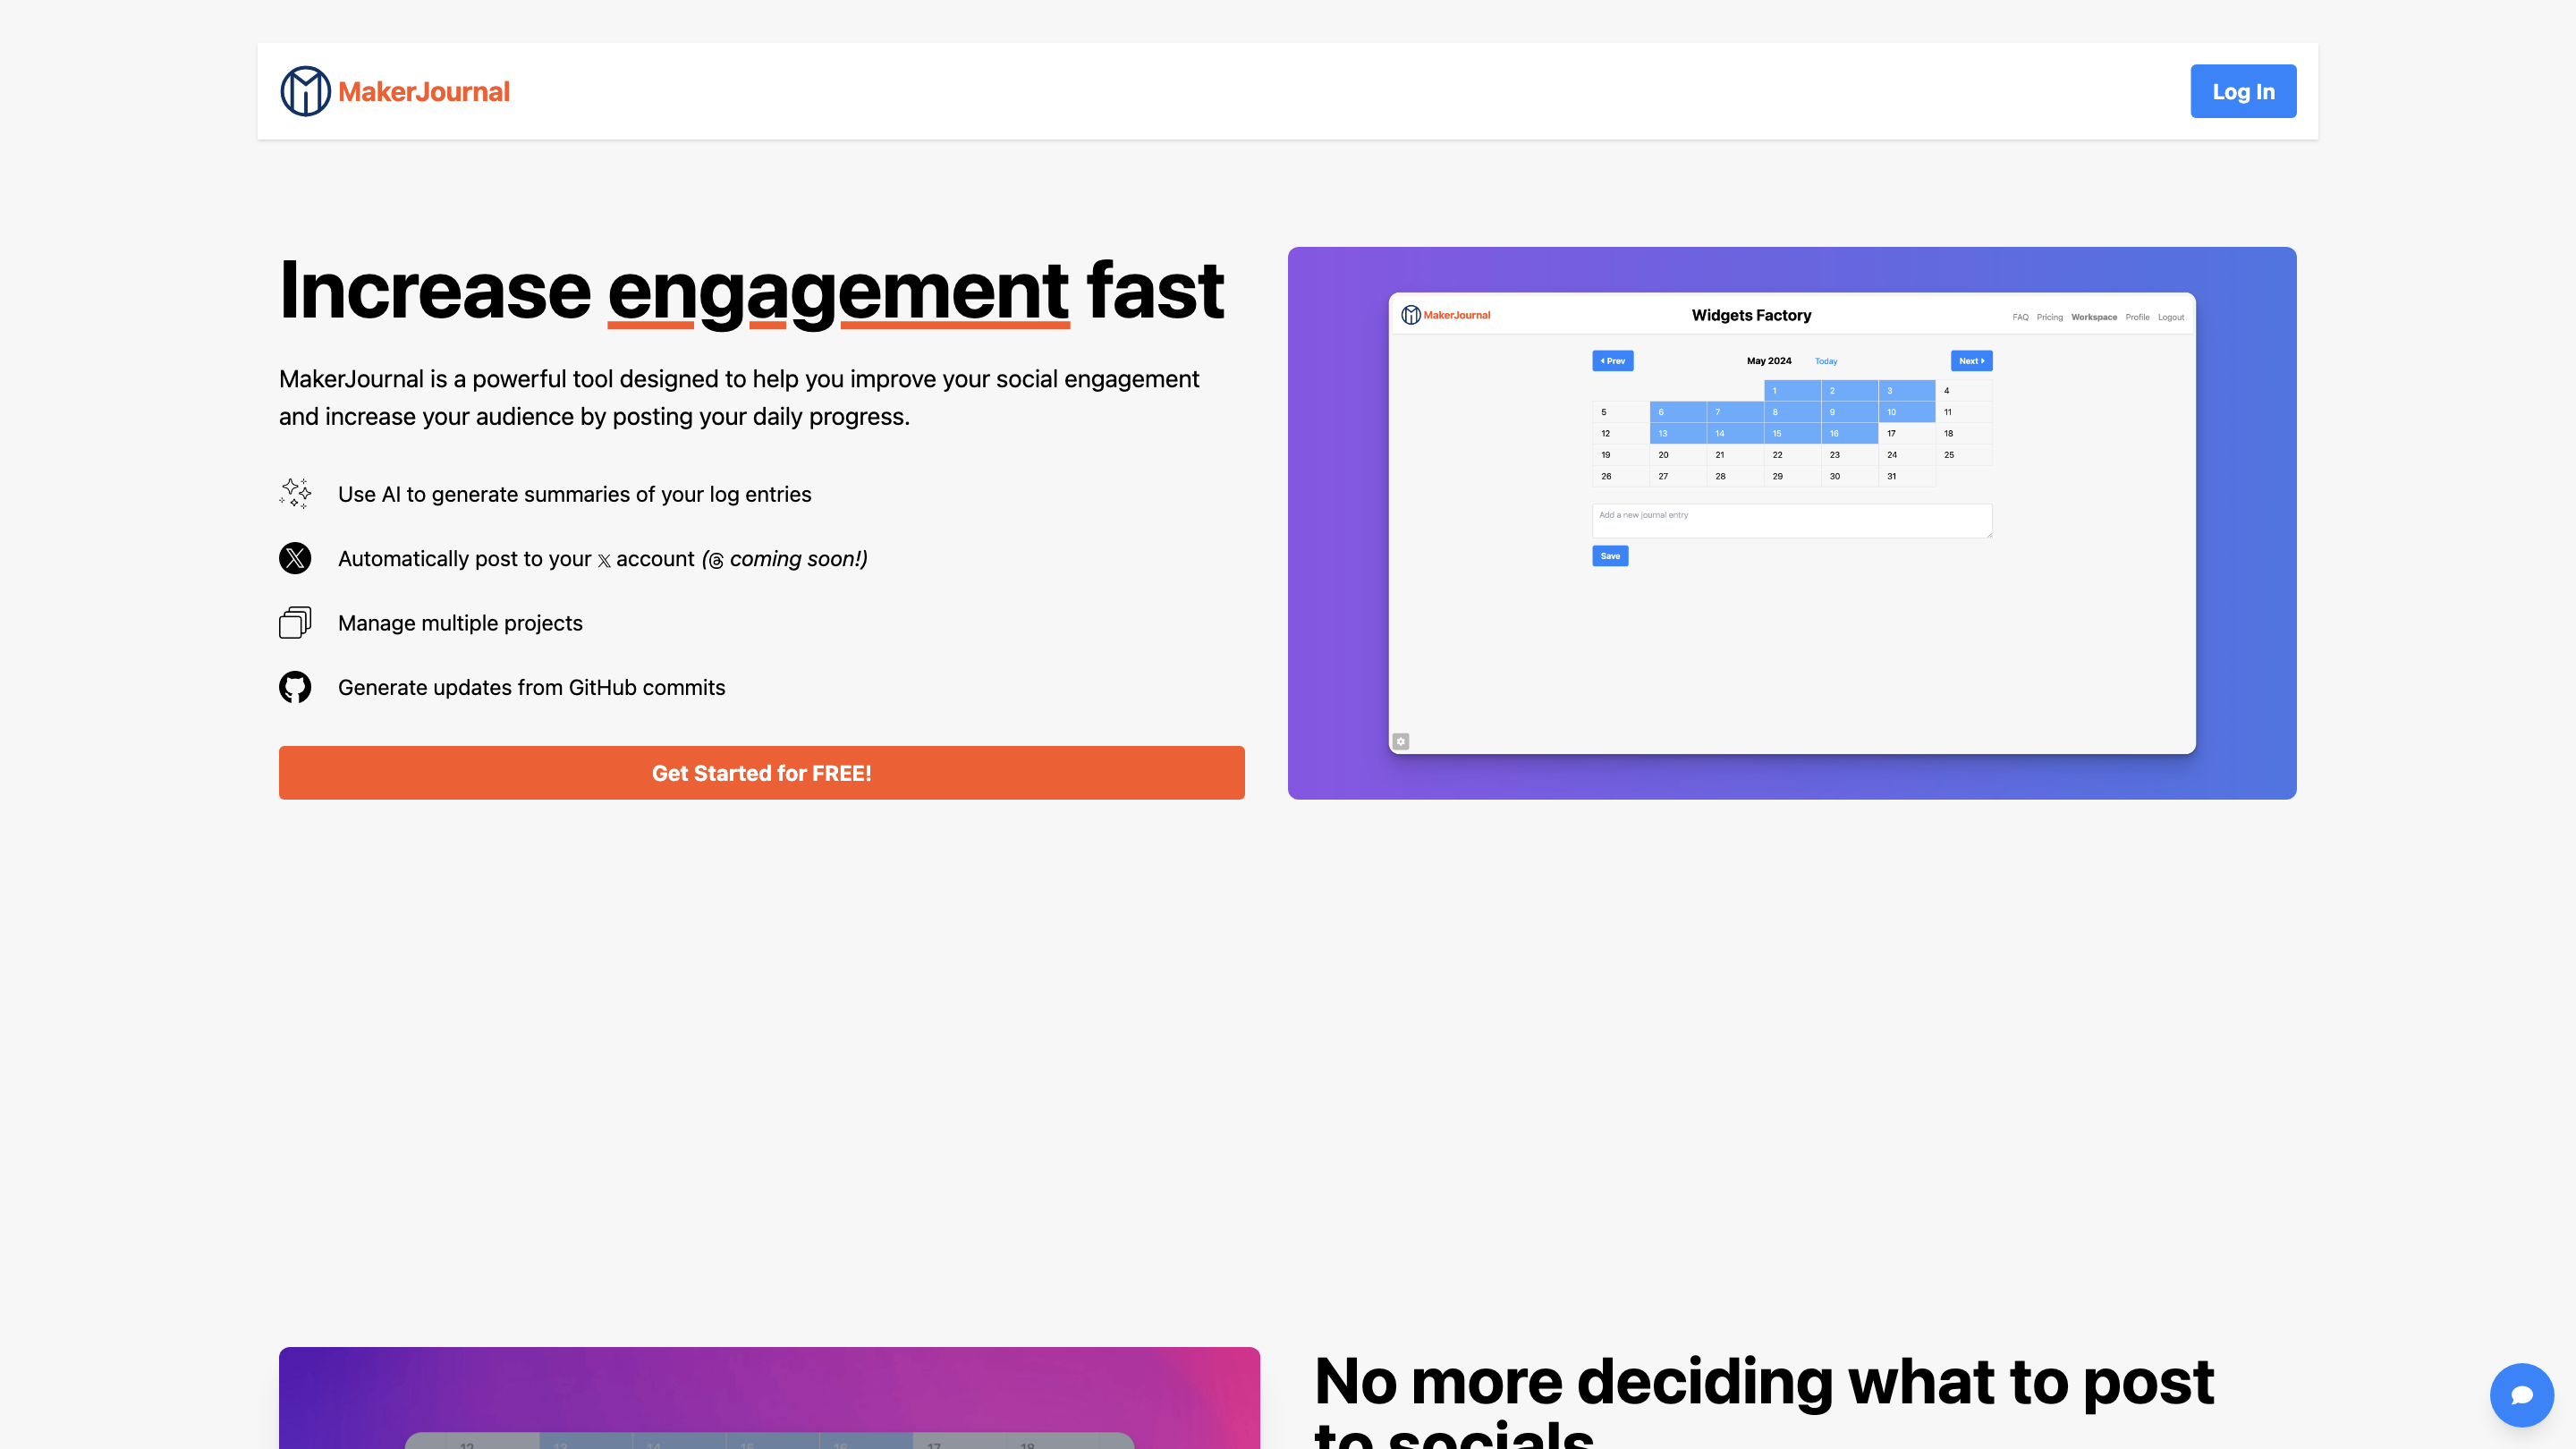This screenshot has width=2576, height=1449.
Task: Click the blue Save button in preview
Action: [x=1610, y=556]
